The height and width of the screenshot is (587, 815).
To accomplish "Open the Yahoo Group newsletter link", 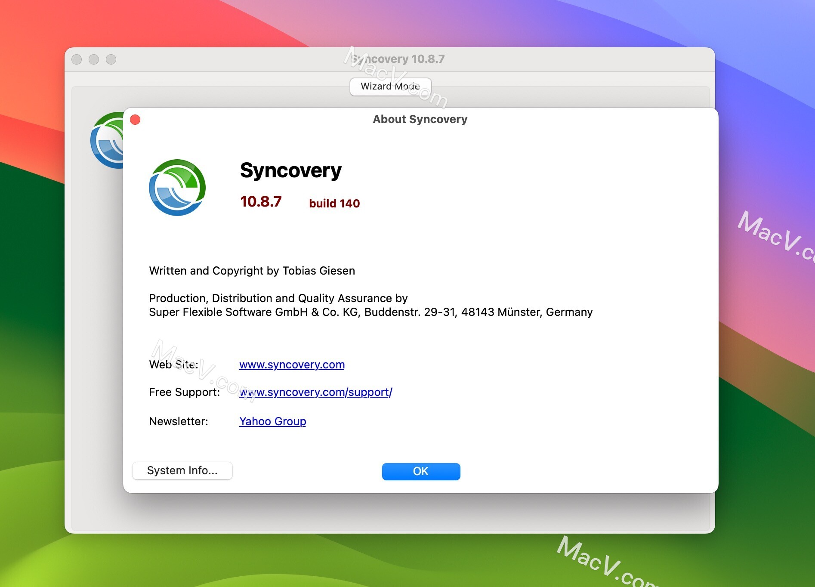I will tap(272, 421).
